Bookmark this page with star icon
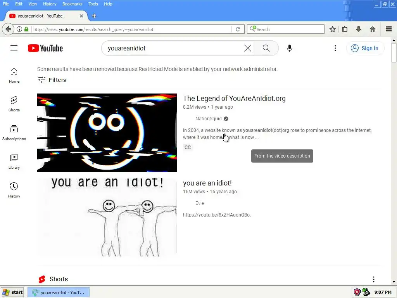The height and width of the screenshot is (298, 397). [x=332, y=29]
